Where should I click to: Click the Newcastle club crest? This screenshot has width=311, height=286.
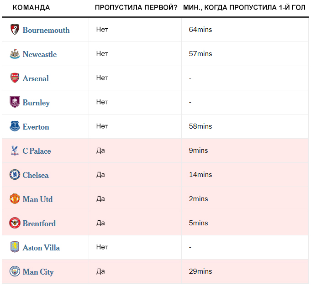[x=15, y=54]
